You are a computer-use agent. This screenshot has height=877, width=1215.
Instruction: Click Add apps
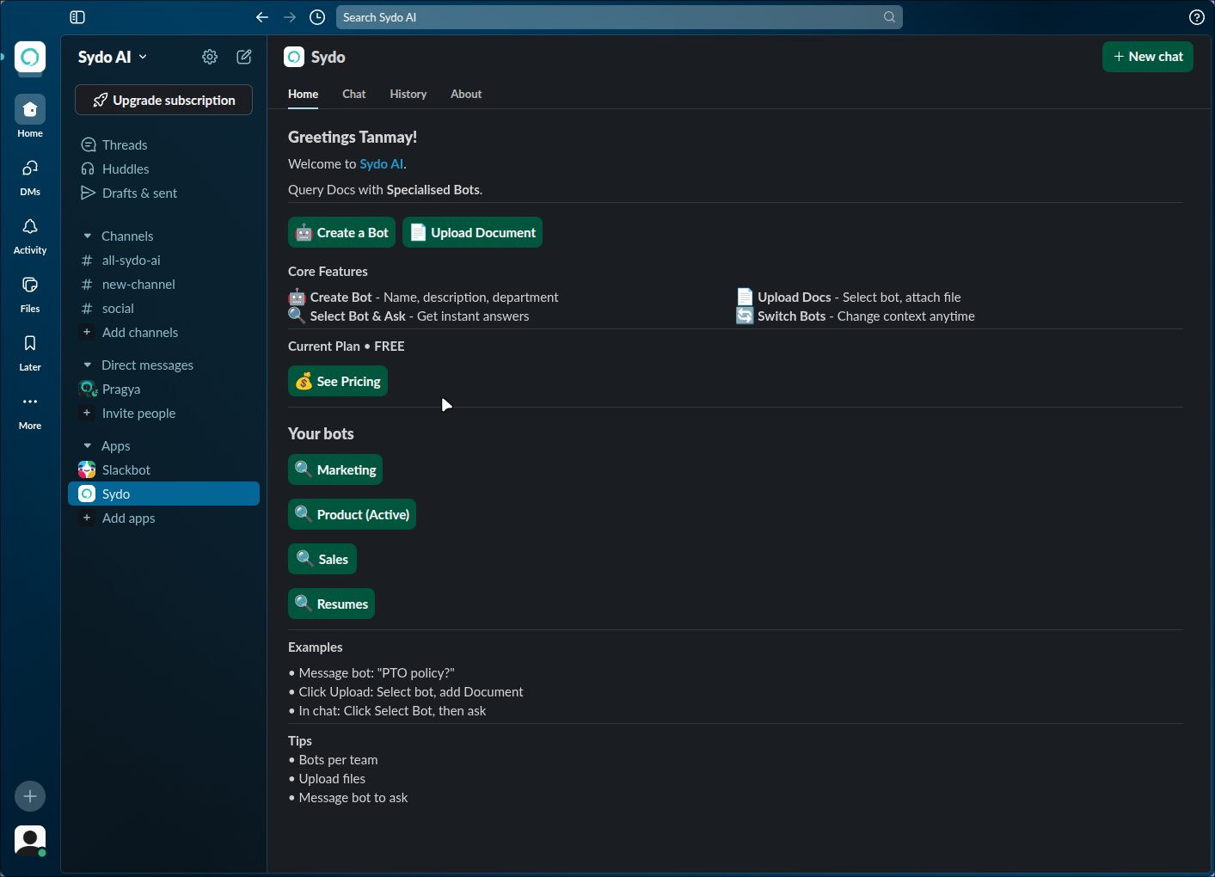pos(163,518)
